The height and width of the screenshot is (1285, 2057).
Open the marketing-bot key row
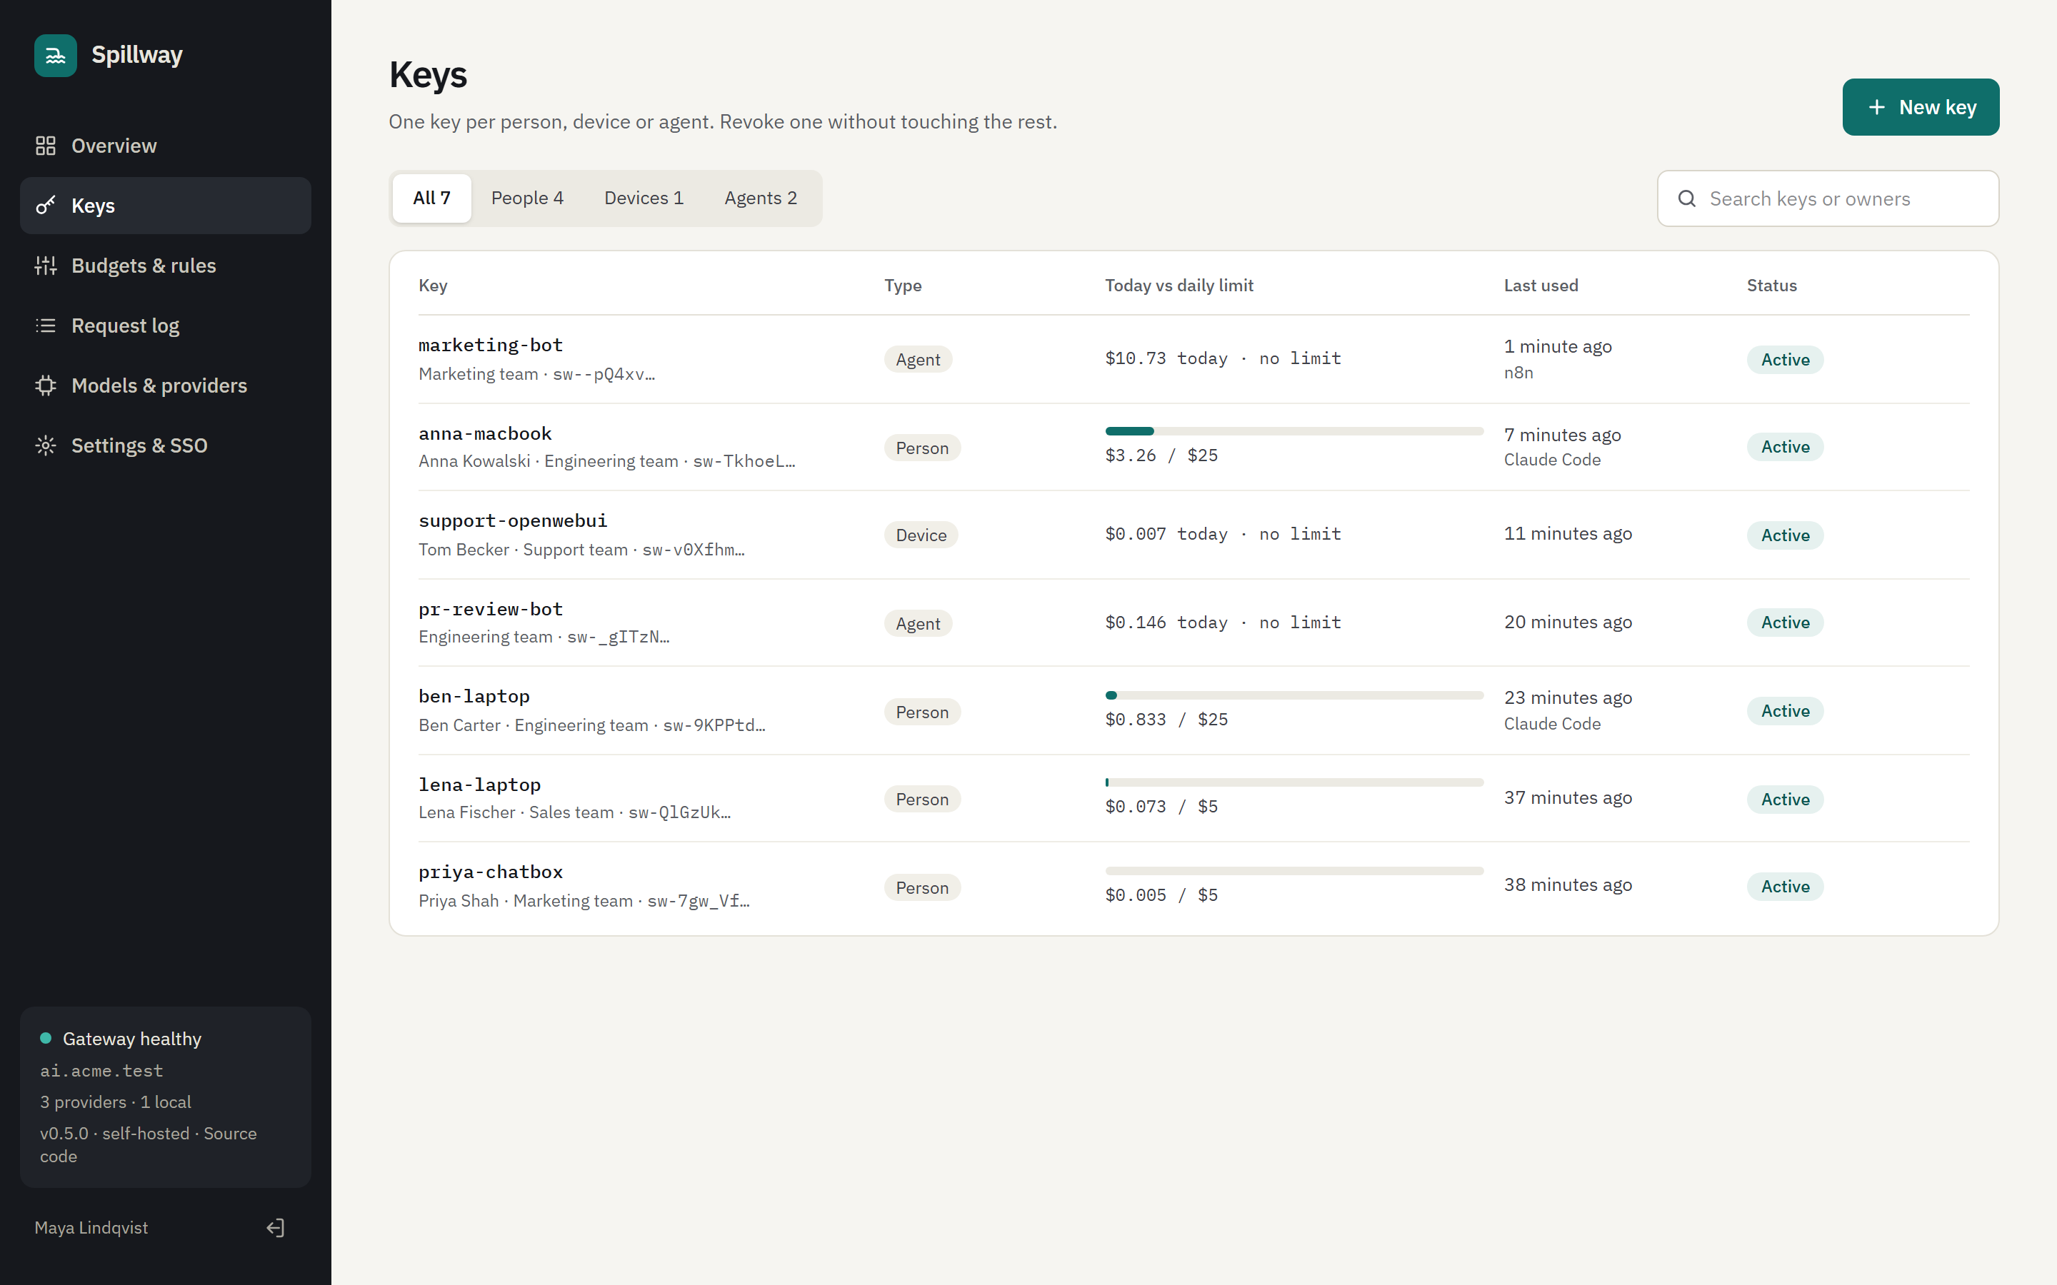pos(1194,360)
